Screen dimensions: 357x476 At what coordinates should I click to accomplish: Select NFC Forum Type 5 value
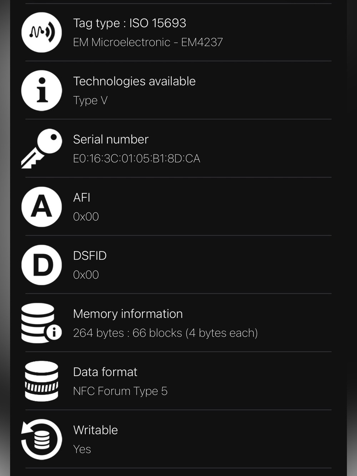120,391
